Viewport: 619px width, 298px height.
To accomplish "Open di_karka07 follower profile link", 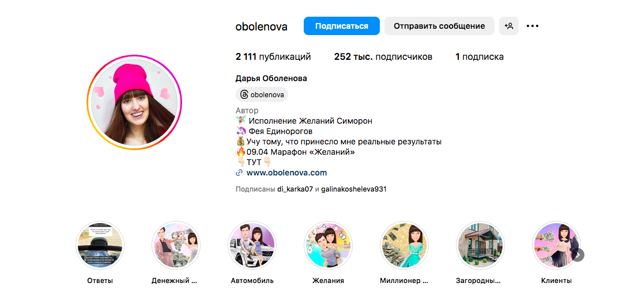I will coord(295,189).
